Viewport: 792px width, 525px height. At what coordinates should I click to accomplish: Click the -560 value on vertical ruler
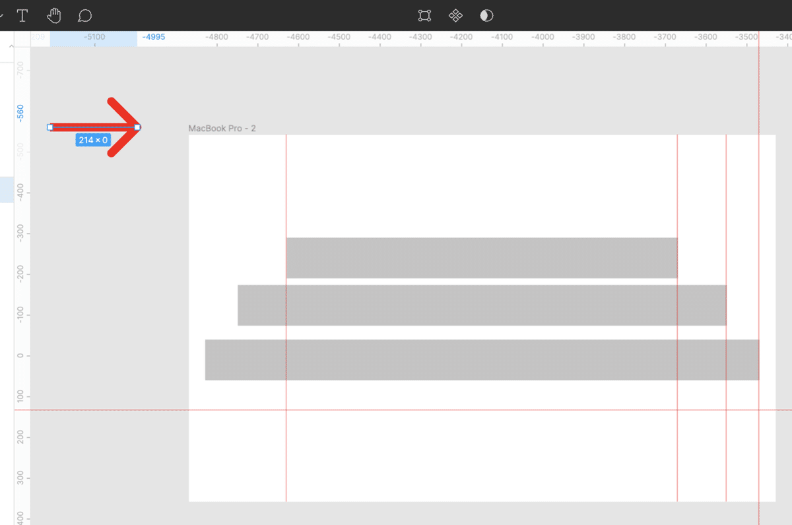tap(20, 113)
